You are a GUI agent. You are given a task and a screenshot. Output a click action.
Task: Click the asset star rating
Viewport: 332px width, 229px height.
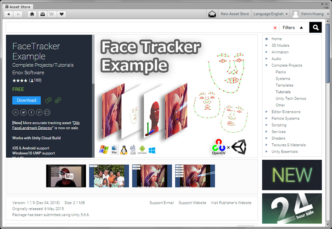tap(20, 81)
